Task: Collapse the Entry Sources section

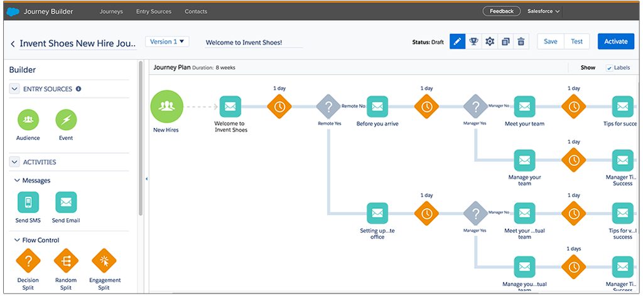Action: pos(15,89)
